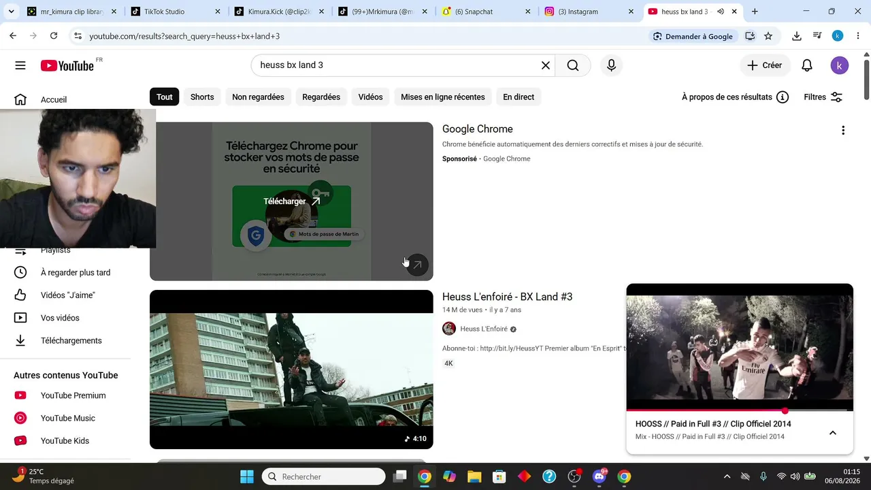Open Microsoft Store from the taskbar

pyautogui.click(x=499, y=476)
